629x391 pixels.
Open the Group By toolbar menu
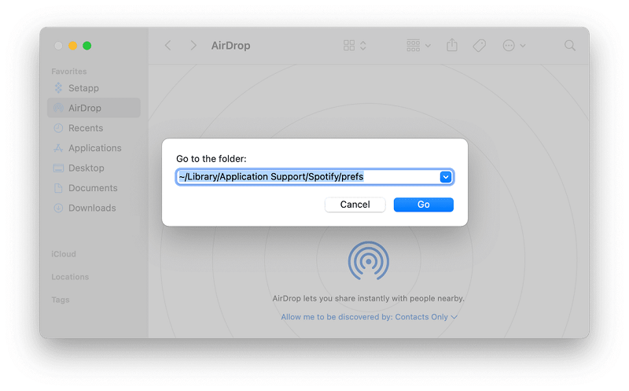(x=418, y=46)
